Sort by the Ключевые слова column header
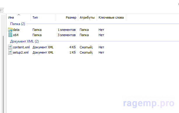 (x=111, y=17)
